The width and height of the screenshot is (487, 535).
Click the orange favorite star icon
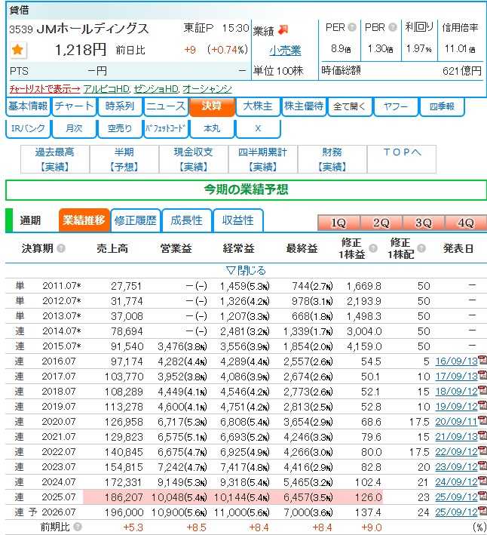point(18,50)
